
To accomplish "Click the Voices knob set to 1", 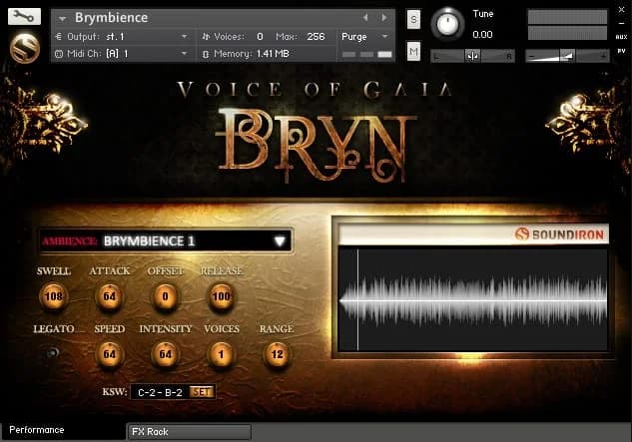I will pos(221,354).
